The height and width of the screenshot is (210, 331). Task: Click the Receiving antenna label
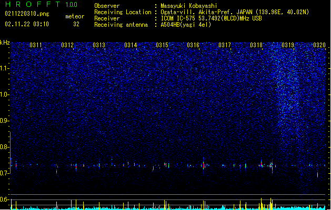121,25
